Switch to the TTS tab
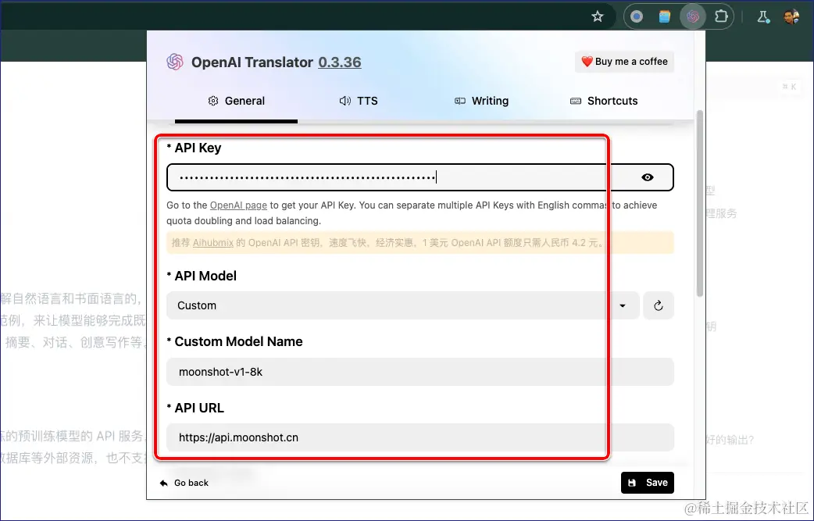The width and height of the screenshot is (814, 521). (359, 101)
